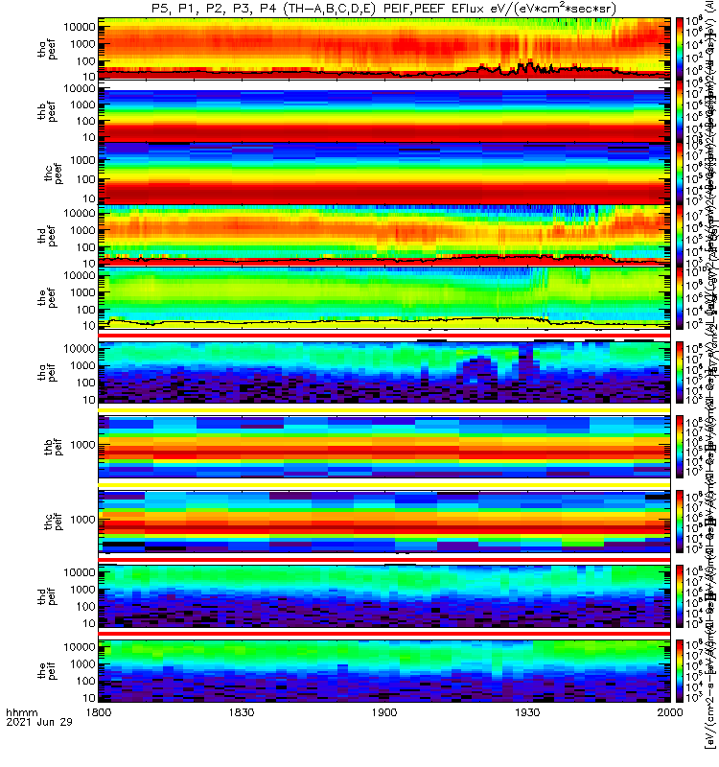Image resolution: width=719 pixels, height=767 pixels.
Task: Click inside the thc peef electron spectrogram
Action: click(x=384, y=174)
